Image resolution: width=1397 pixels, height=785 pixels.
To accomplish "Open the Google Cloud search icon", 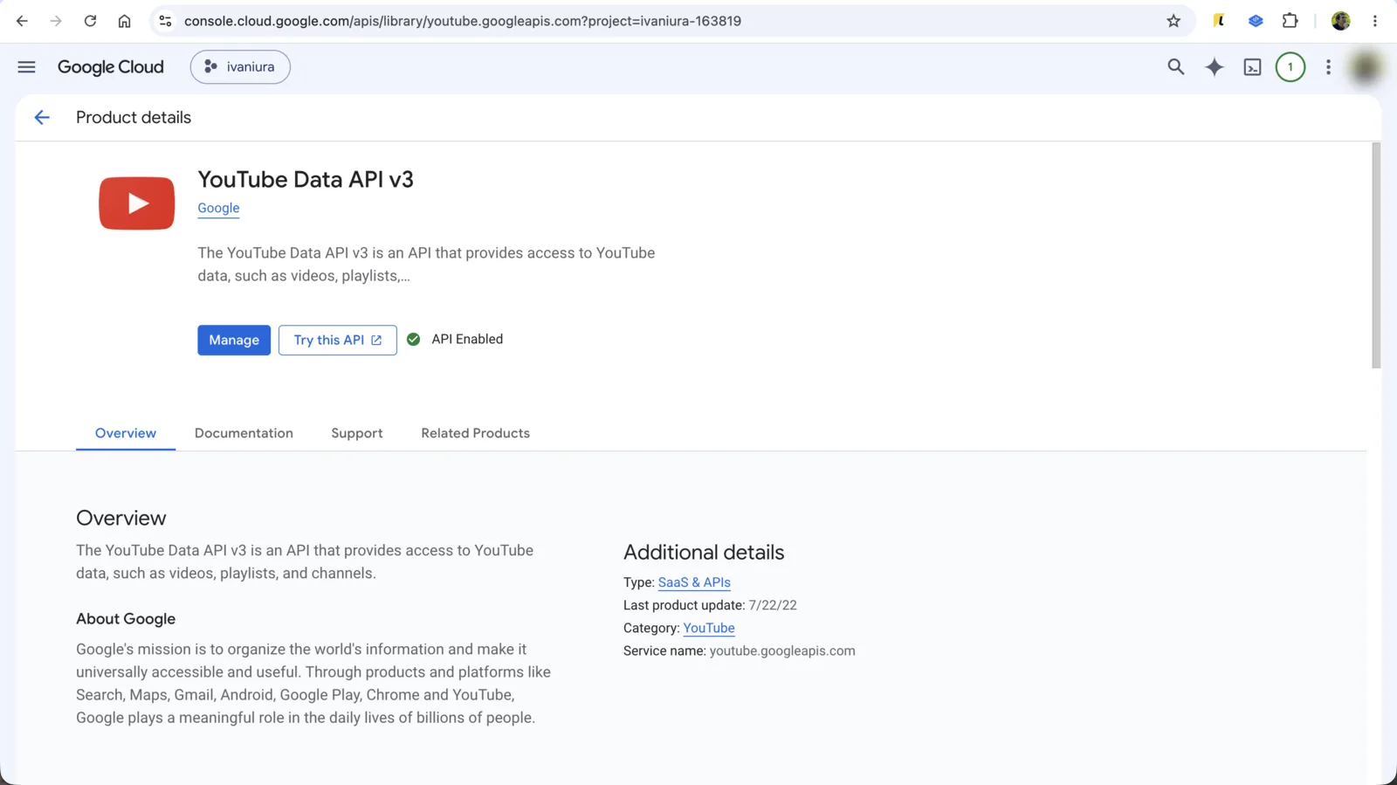I will tap(1176, 67).
